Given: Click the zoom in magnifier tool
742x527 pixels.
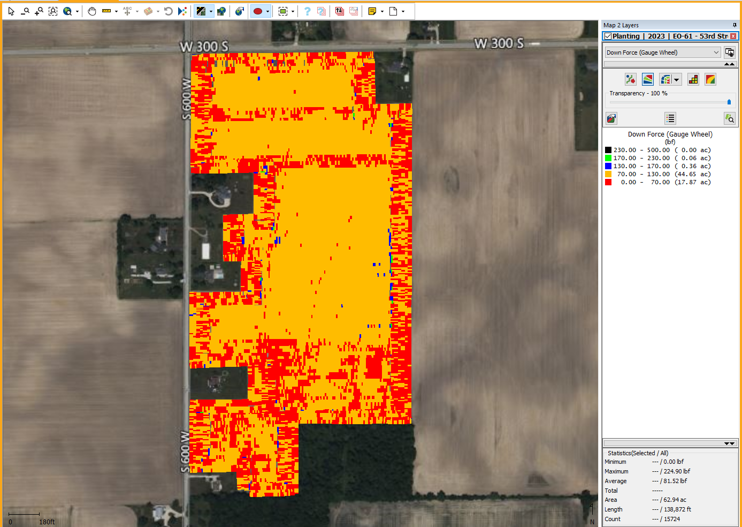Looking at the screenshot, I should (x=39, y=11).
